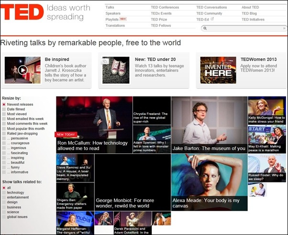The height and width of the screenshot is (235, 288).
Task: Open Adam Spencer's prime numbers talk
Action: coord(152,139)
